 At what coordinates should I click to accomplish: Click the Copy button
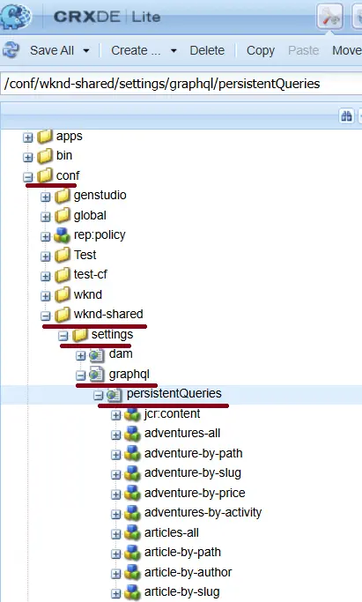(261, 50)
